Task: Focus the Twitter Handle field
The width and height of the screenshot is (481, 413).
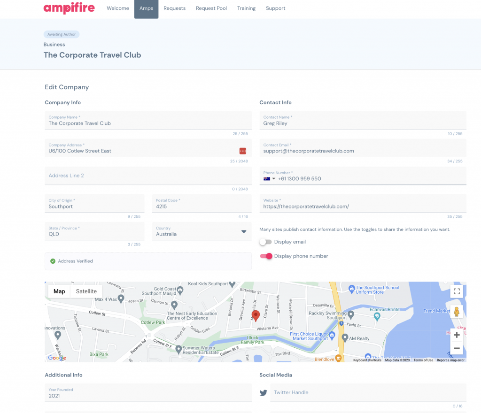Action: click(x=368, y=393)
